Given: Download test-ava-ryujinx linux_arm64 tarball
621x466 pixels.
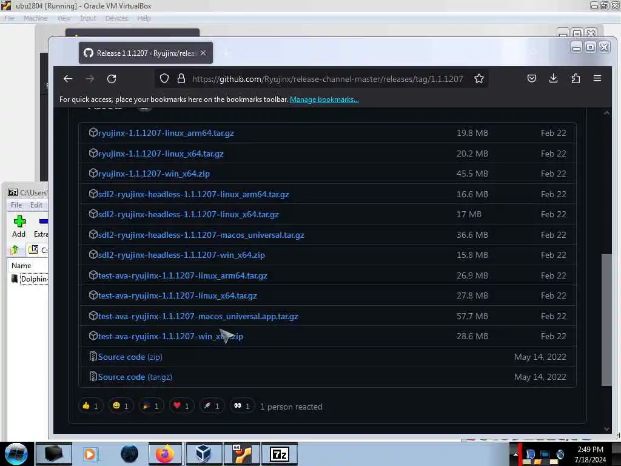Looking at the screenshot, I should tap(182, 276).
